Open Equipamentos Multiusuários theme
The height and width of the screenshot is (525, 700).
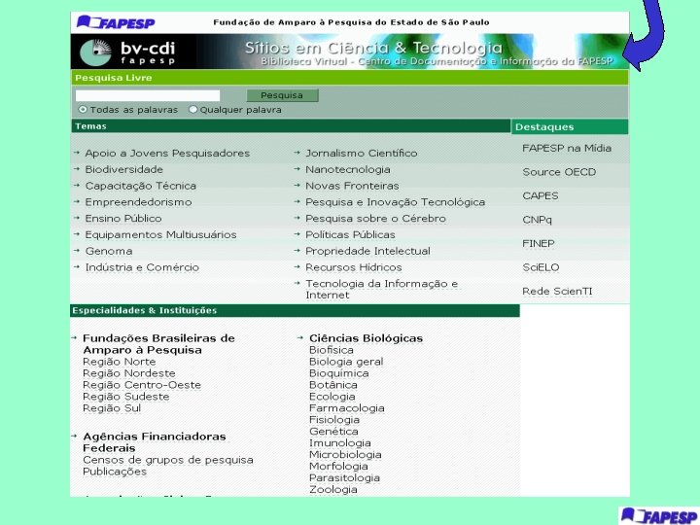click(x=160, y=235)
